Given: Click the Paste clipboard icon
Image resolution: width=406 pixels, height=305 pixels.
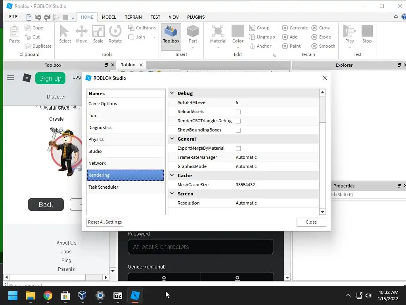Looking at the screenshot, I should click(x=15, y=31).
